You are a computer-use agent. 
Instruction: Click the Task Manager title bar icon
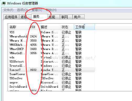[4, 3]
